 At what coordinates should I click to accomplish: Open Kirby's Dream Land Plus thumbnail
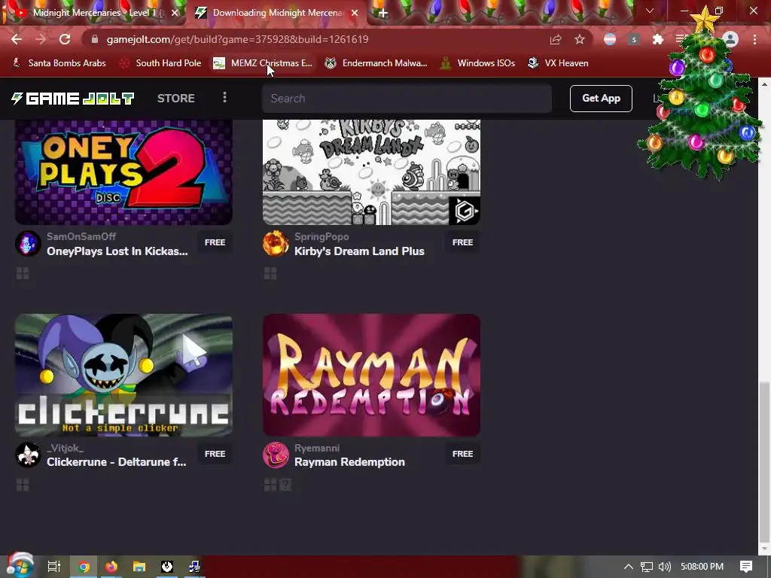(x=371, y=172)
